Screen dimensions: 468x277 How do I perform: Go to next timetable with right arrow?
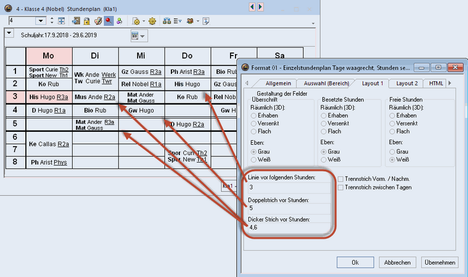point(261,7)
